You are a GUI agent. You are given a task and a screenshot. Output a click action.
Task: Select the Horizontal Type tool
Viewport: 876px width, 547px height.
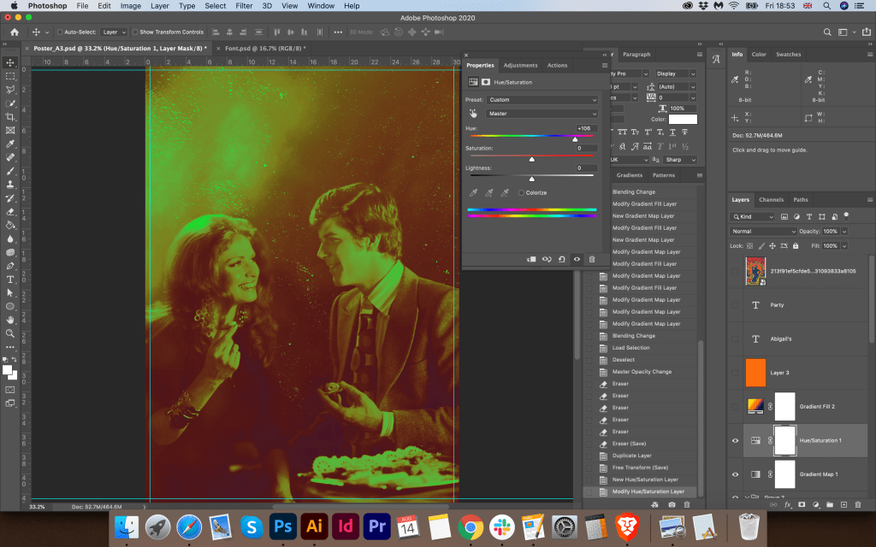click(x=10, y=279)
